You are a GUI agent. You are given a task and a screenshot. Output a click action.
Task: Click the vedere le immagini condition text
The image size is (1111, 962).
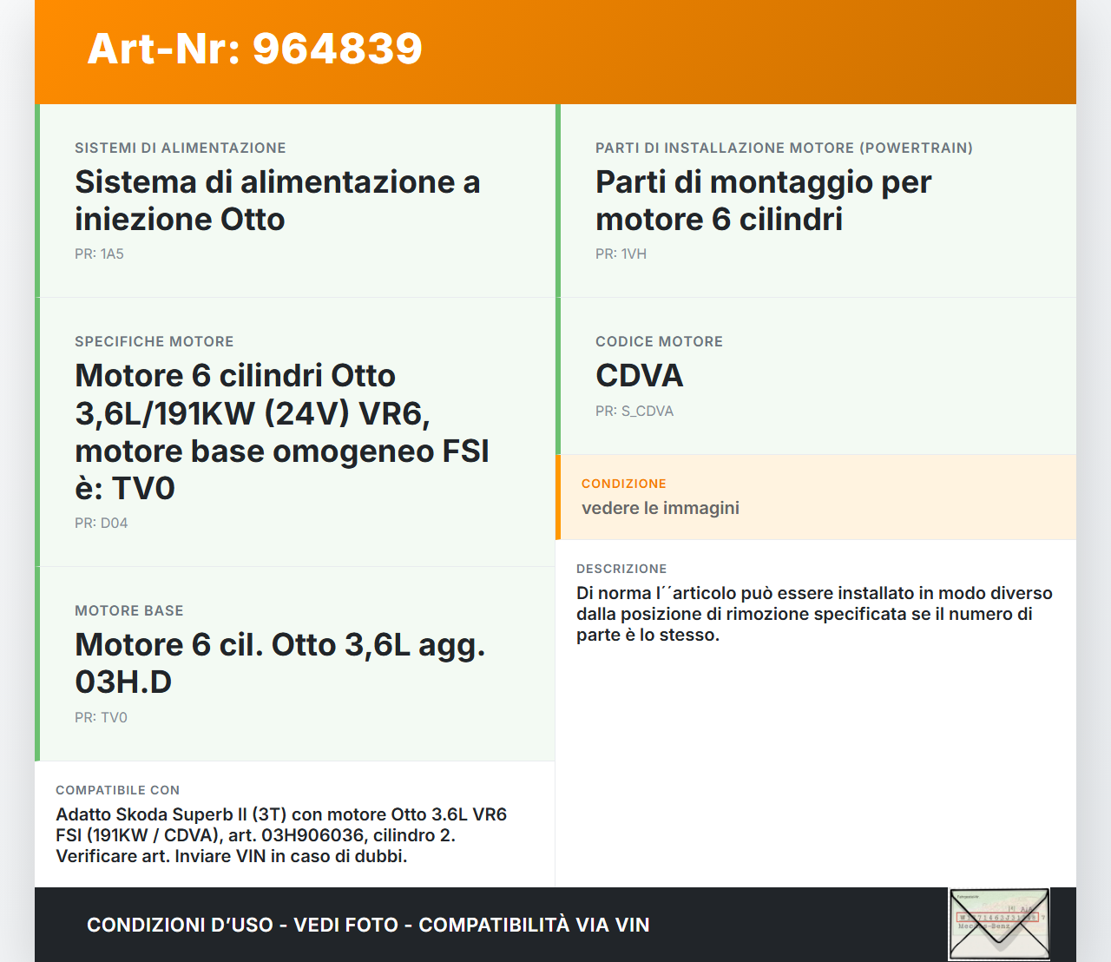(x=660, y=509)
